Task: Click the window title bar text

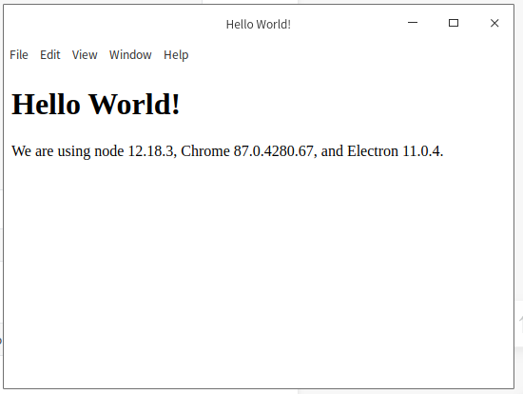Action: pos(259,25)
